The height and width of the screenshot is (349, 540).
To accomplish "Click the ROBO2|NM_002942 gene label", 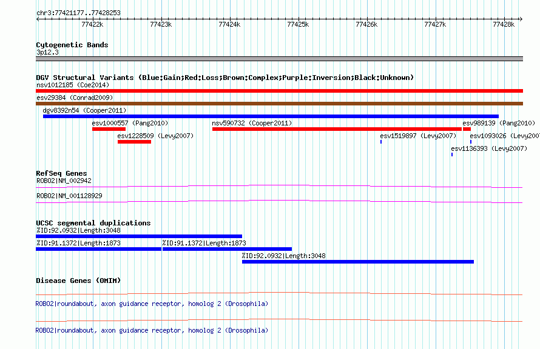I will point(64,181).
